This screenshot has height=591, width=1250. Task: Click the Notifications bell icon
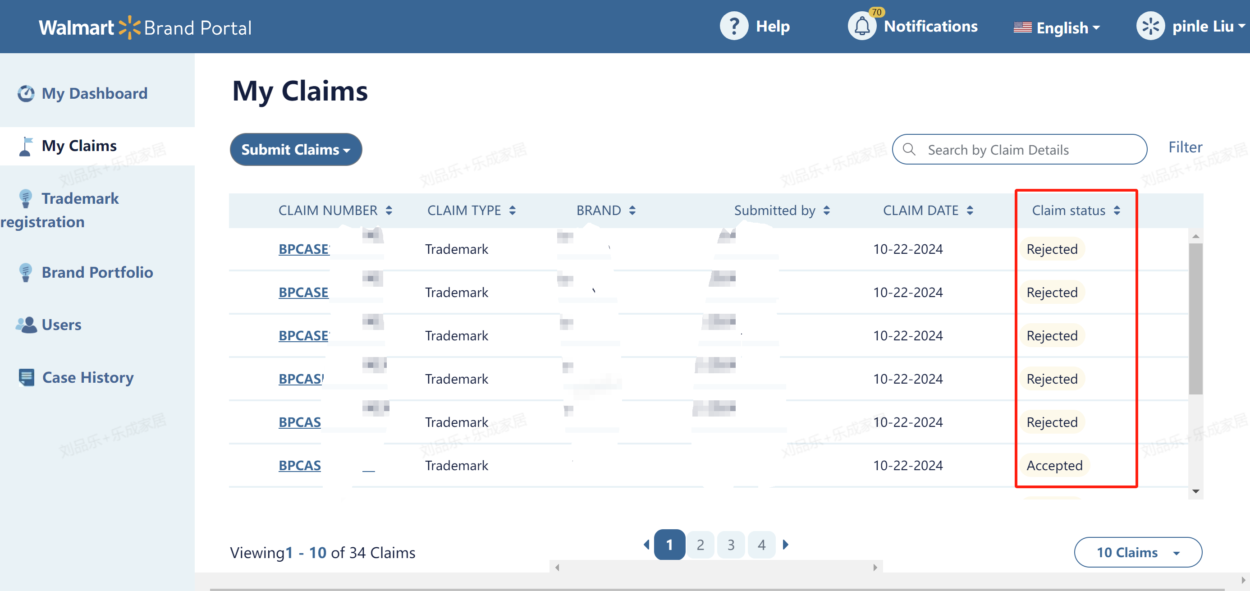pyautogui.click(x=862, y=26)
